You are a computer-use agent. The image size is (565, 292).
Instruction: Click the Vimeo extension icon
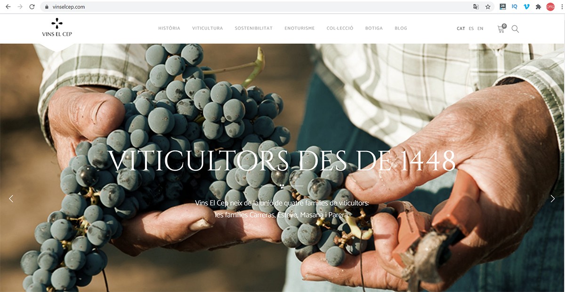(526, 7)
